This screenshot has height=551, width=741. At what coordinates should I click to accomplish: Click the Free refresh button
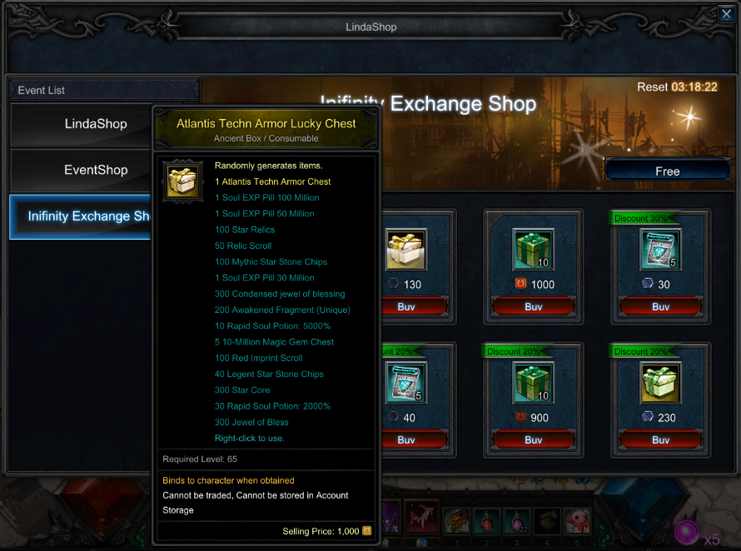[667, 170]
